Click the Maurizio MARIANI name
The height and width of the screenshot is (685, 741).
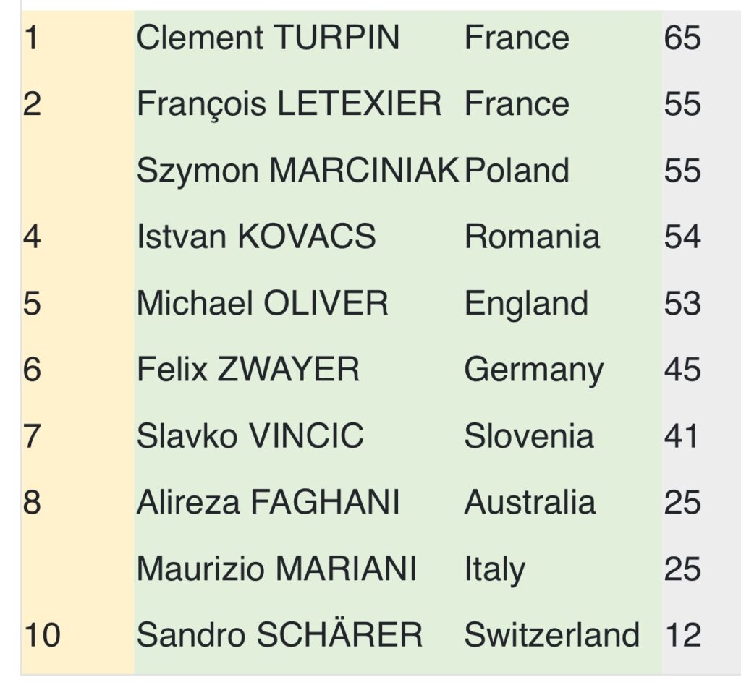(x=276, y=569)
